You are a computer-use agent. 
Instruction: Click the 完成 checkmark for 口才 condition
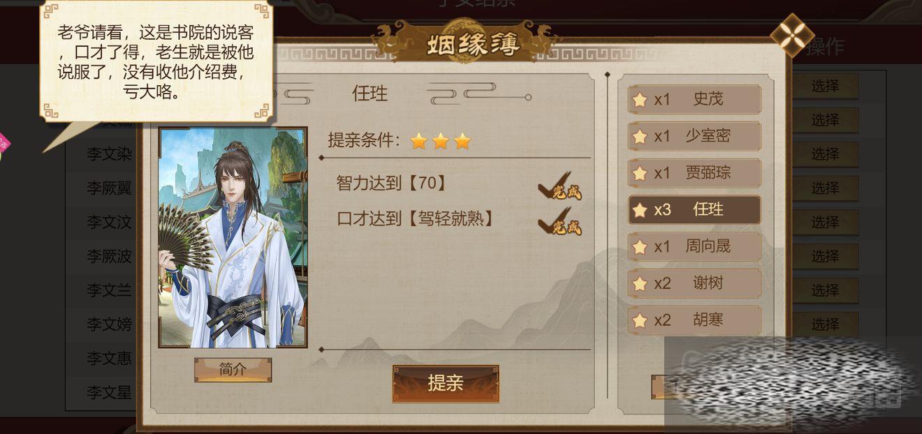[560, 221]
